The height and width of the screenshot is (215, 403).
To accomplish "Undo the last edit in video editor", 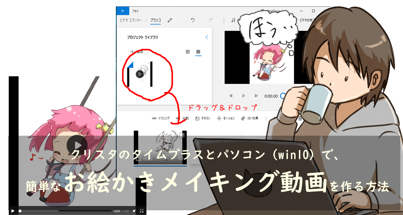I will pyautogui.click(x=193, y=20).
